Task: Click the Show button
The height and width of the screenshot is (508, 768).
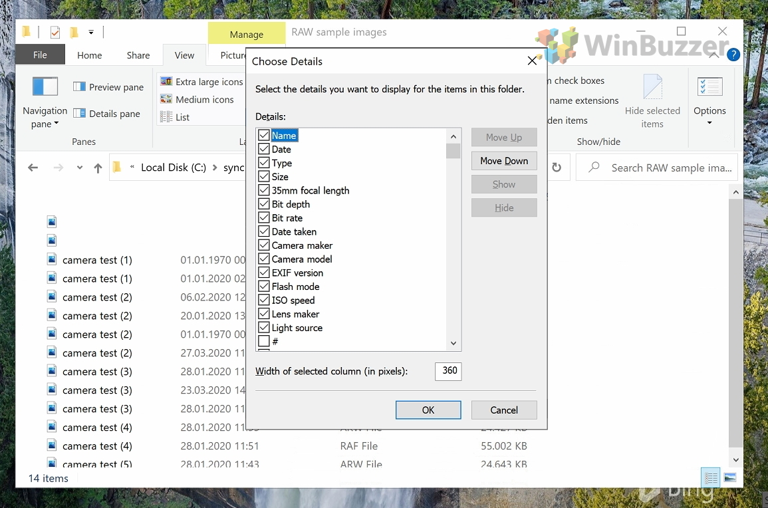Action: click(x=504, y=184)
